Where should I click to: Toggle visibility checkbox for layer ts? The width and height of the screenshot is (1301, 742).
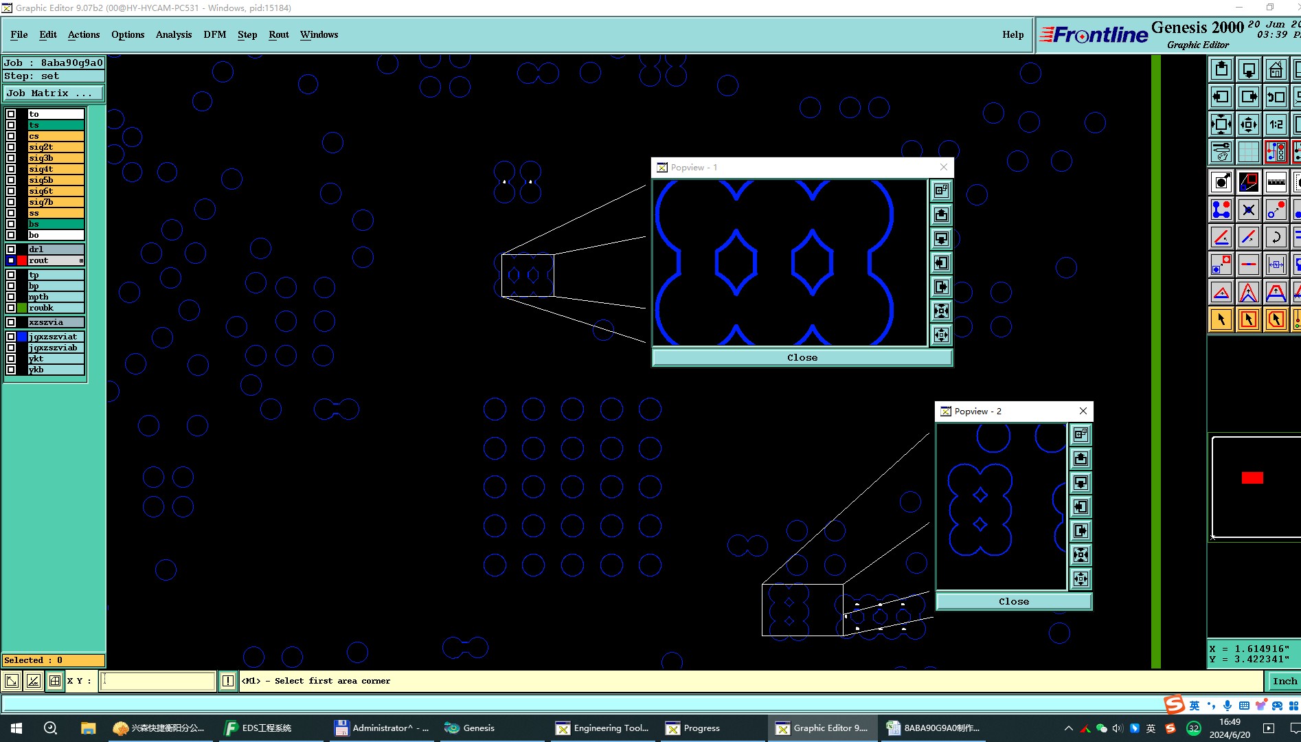(11, 125)
